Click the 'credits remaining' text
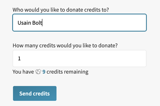The height and width of the screenshot is (106, 160). point(67,72)
